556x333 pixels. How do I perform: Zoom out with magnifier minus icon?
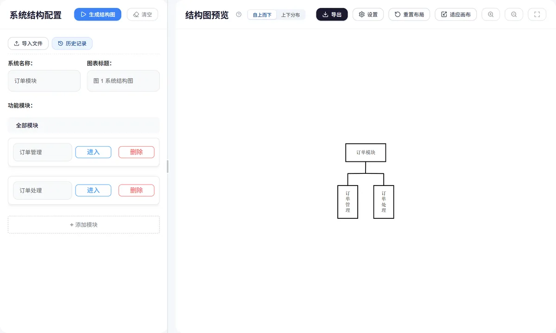(x=514, y=14)
